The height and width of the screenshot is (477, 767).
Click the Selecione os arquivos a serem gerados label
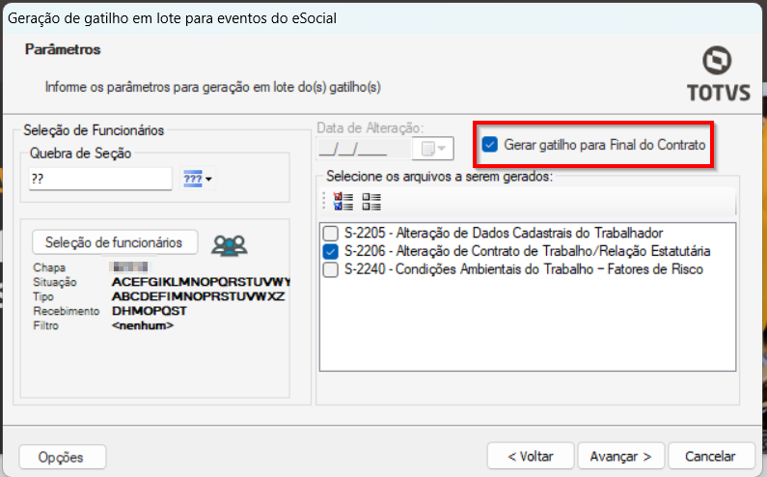point(439,177)
